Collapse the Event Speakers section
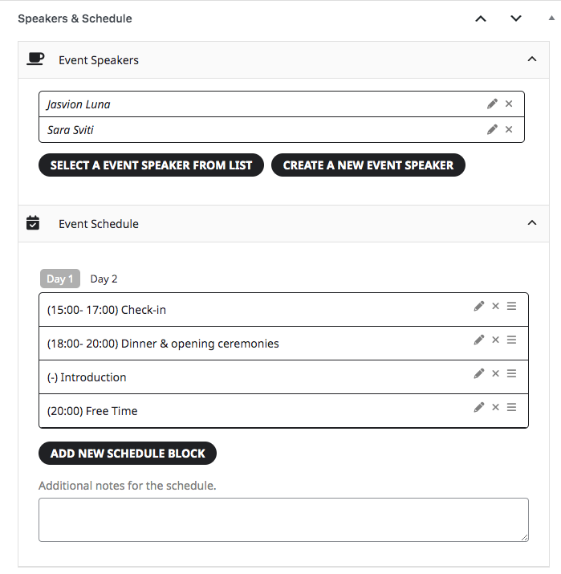561x574 pixels. [x=532, y=59]
